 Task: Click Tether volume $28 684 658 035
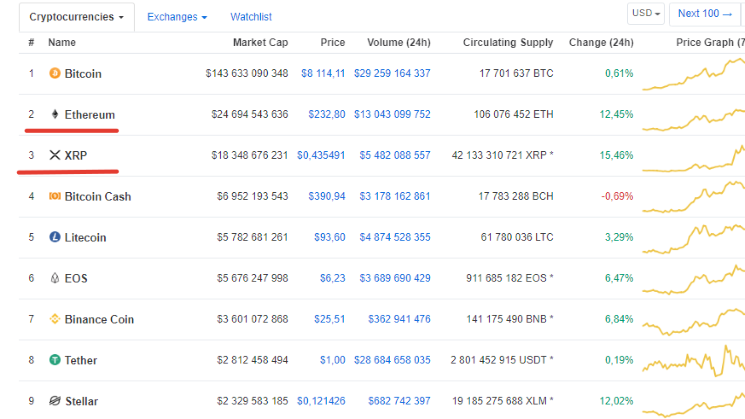coord(393,360)
